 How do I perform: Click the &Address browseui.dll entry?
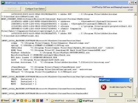coord(67,21)
